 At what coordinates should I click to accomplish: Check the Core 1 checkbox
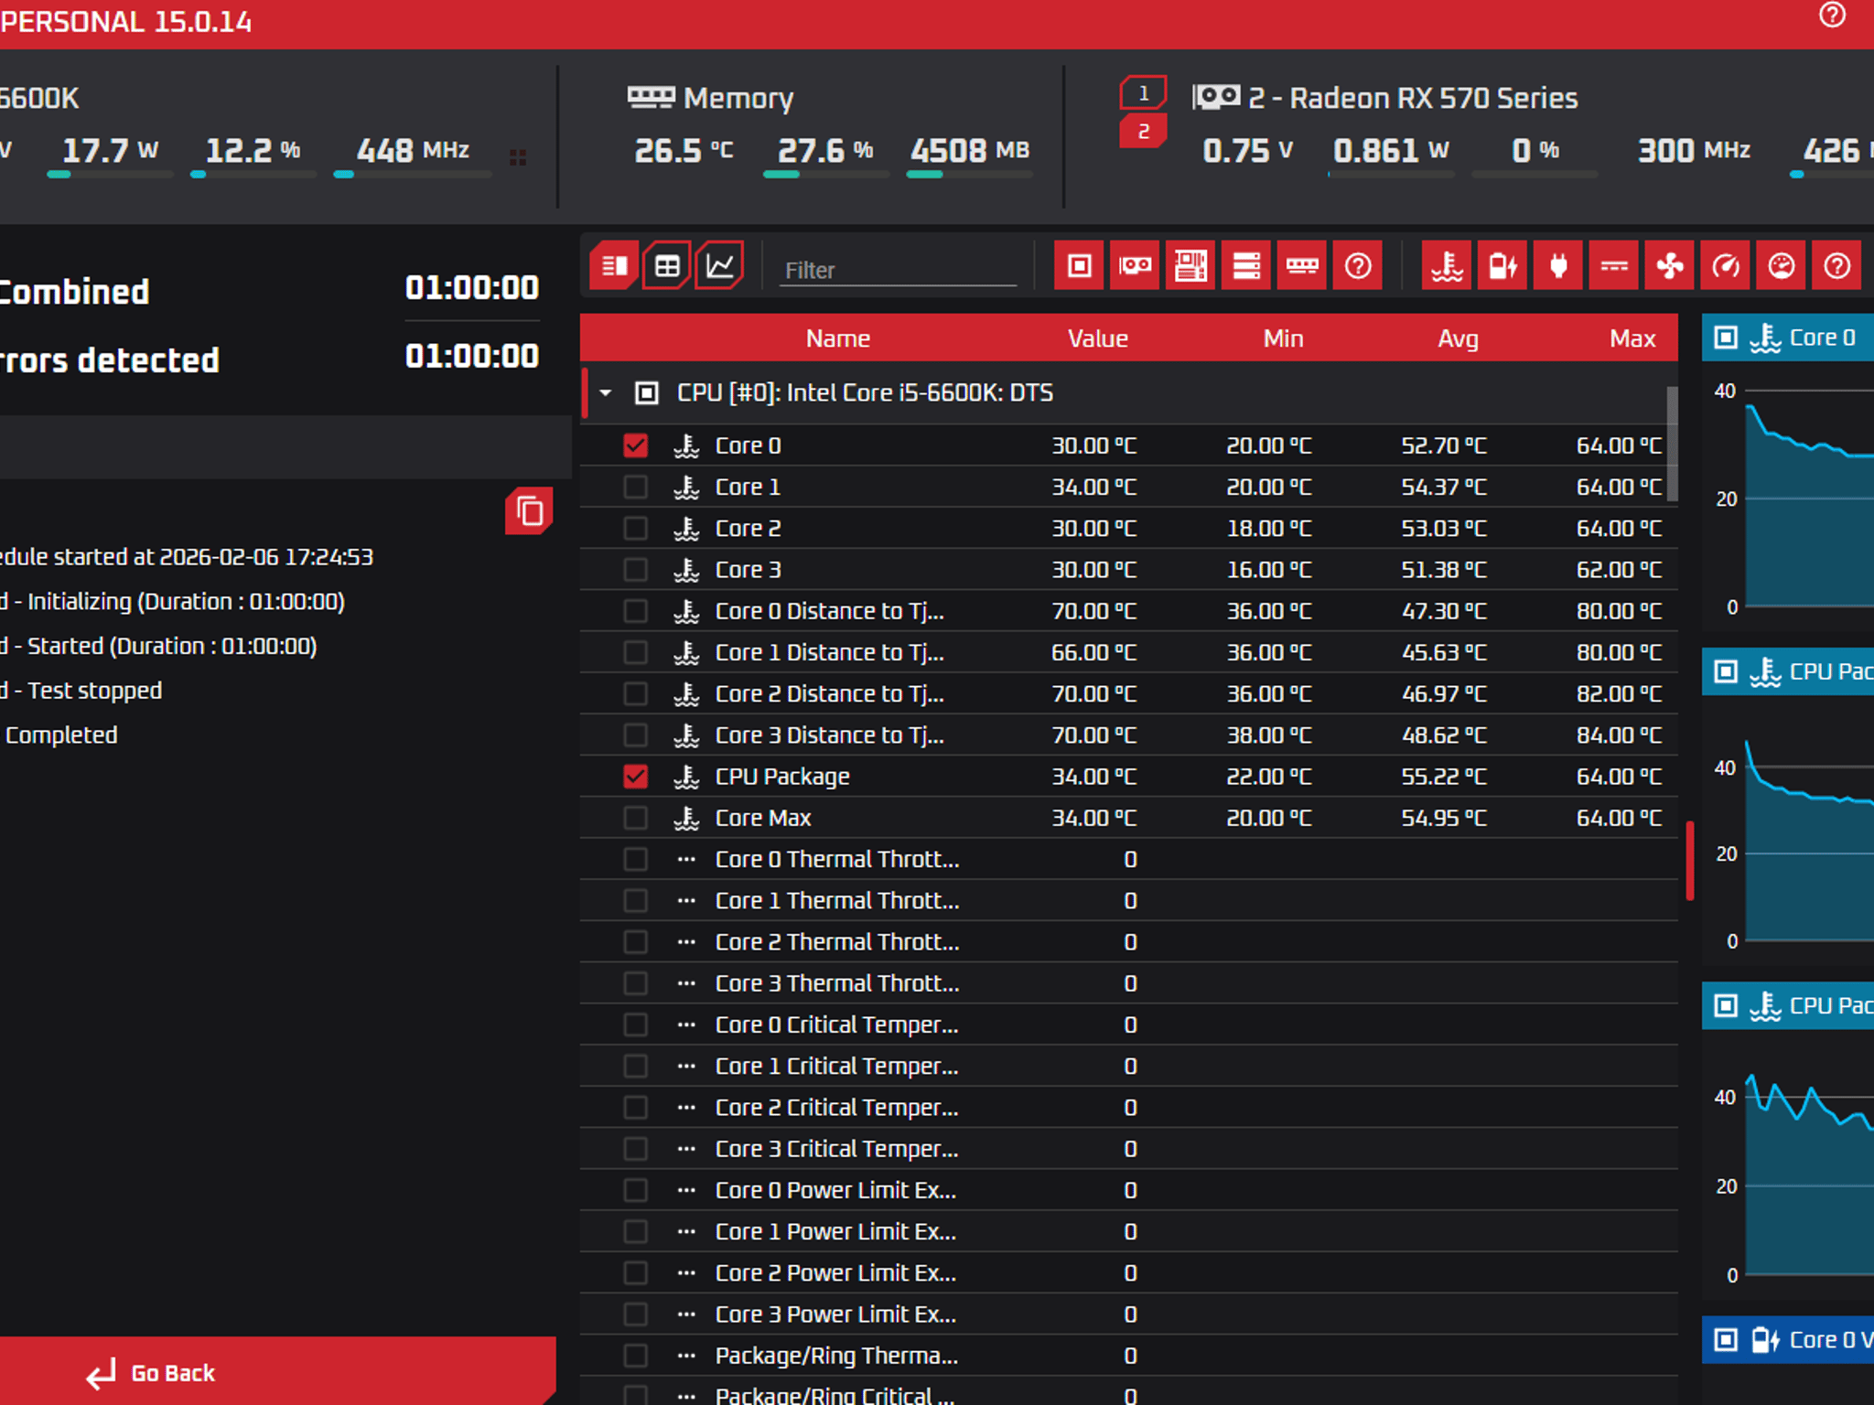click(x=635, y=487)
